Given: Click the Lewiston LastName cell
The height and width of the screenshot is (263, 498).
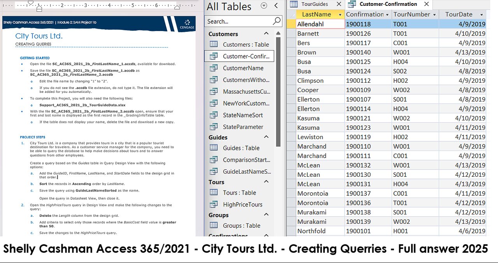Looking at the screenshot, I should tap(320, 137).
